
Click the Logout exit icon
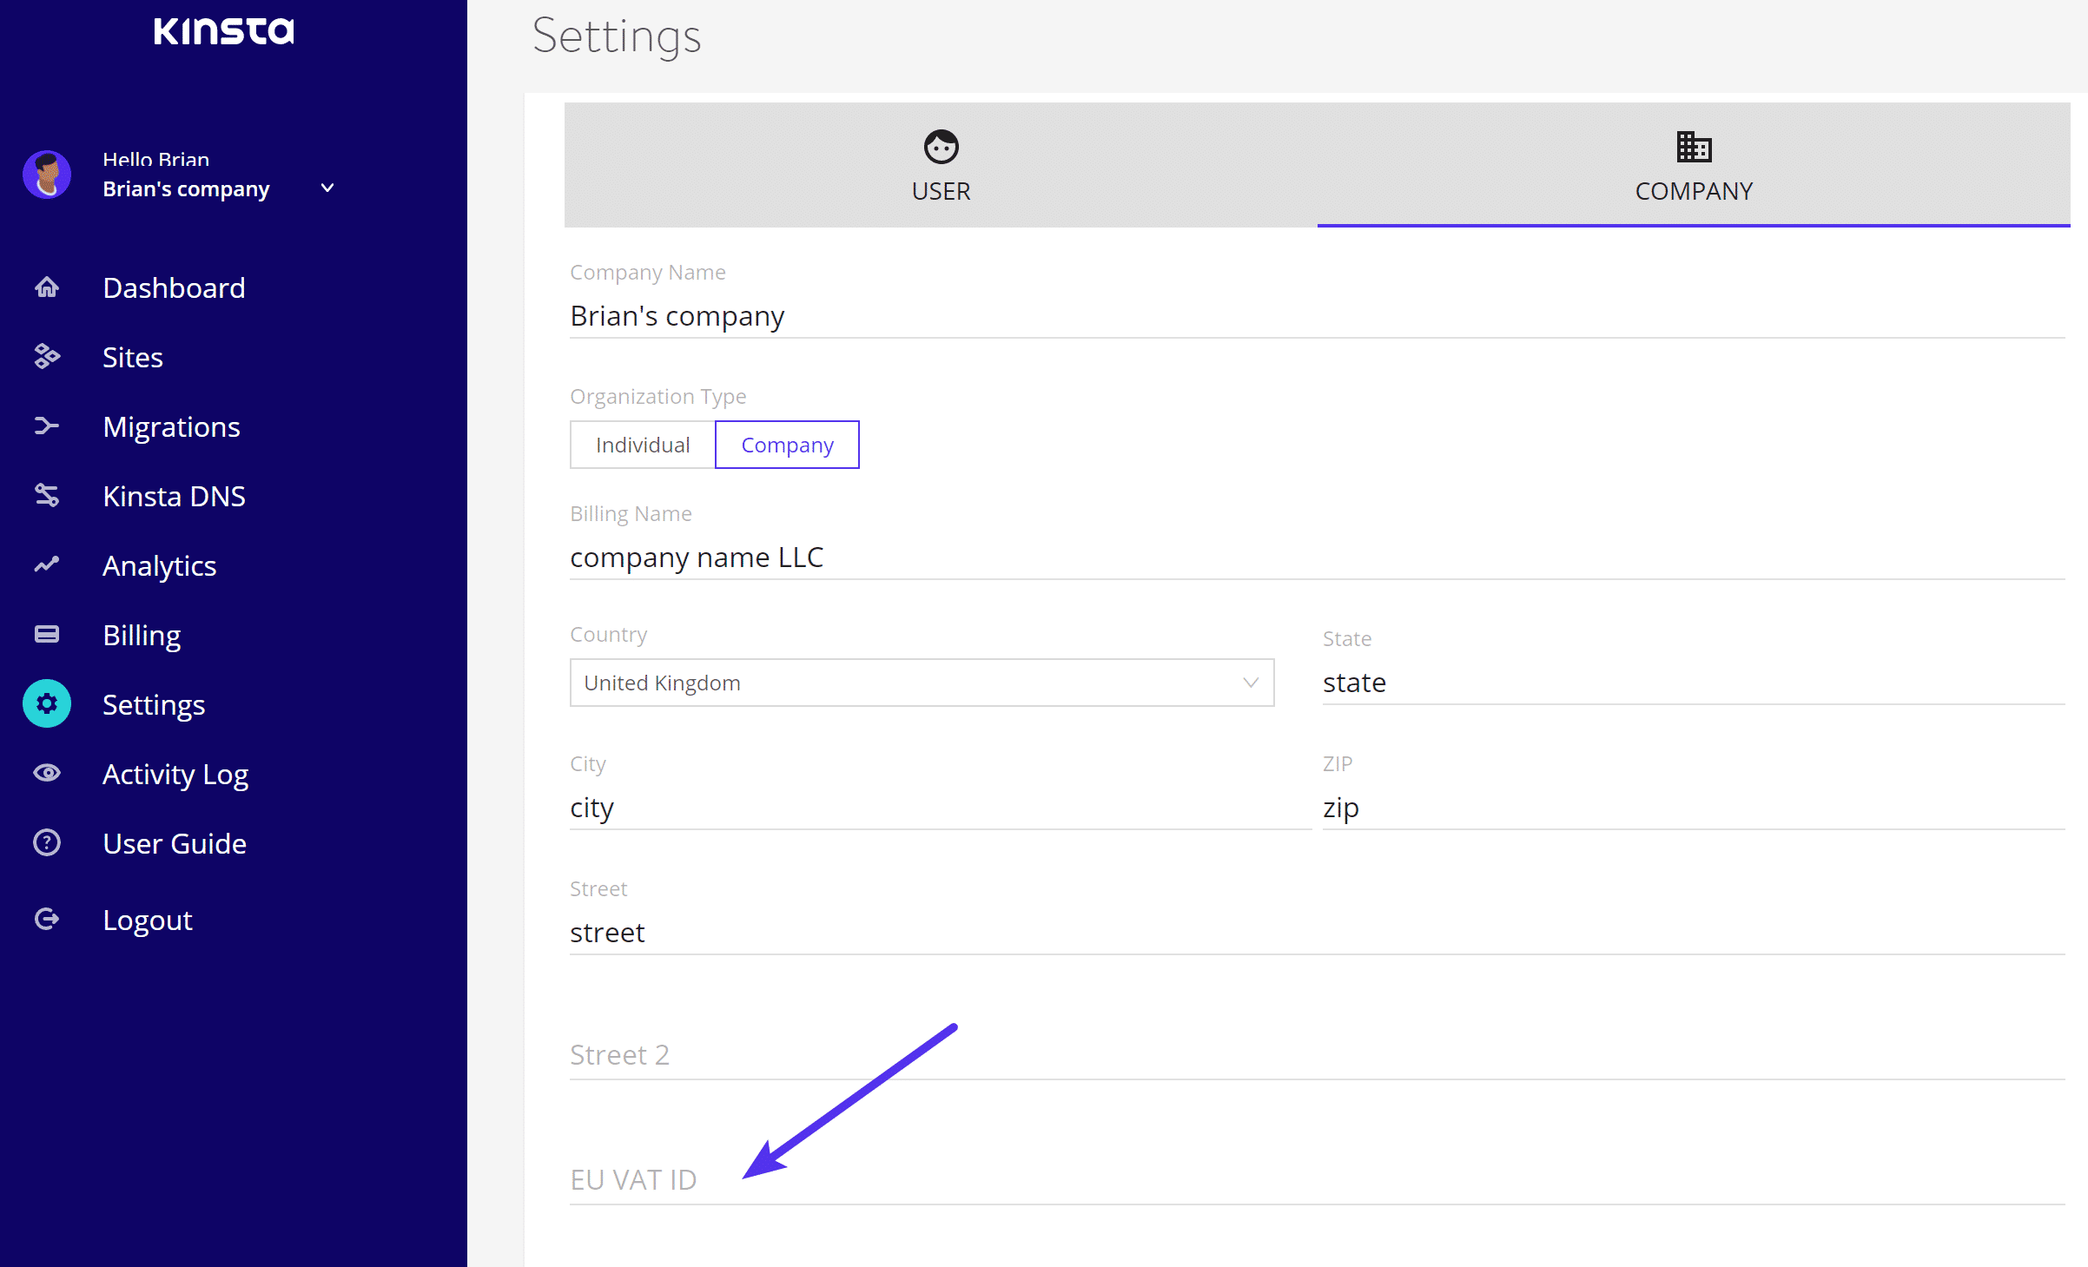47,920
